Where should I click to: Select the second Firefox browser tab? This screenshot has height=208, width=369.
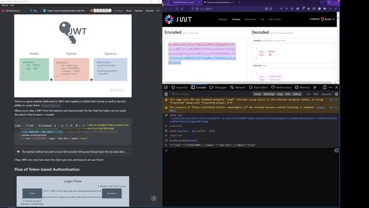(x=219, y=2)
